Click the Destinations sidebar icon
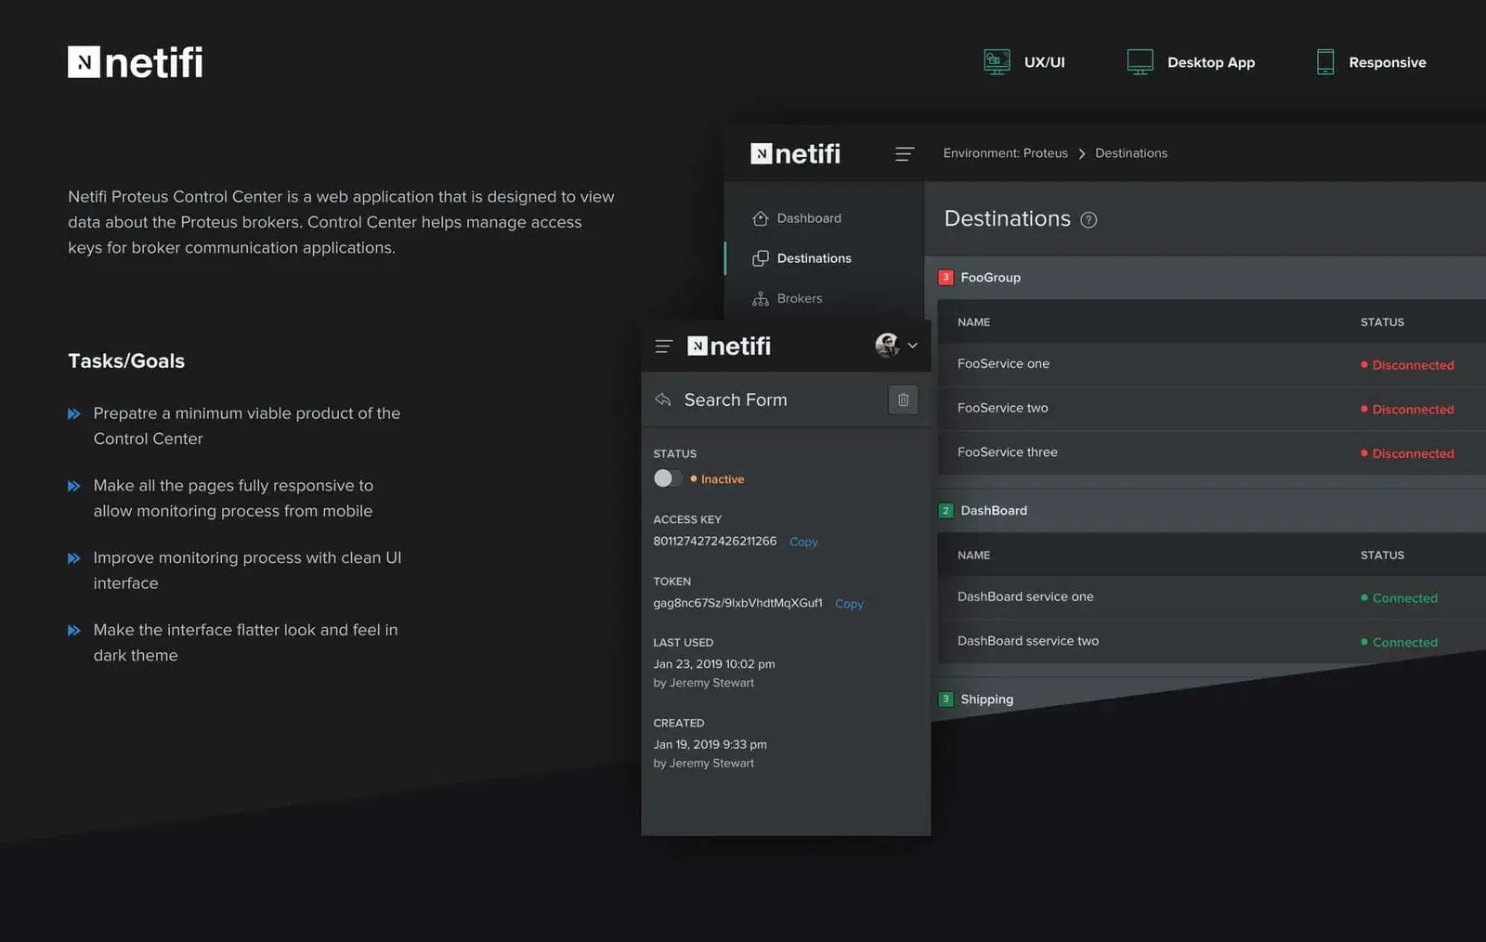1486x942 pixels. (x=761, y=258)
